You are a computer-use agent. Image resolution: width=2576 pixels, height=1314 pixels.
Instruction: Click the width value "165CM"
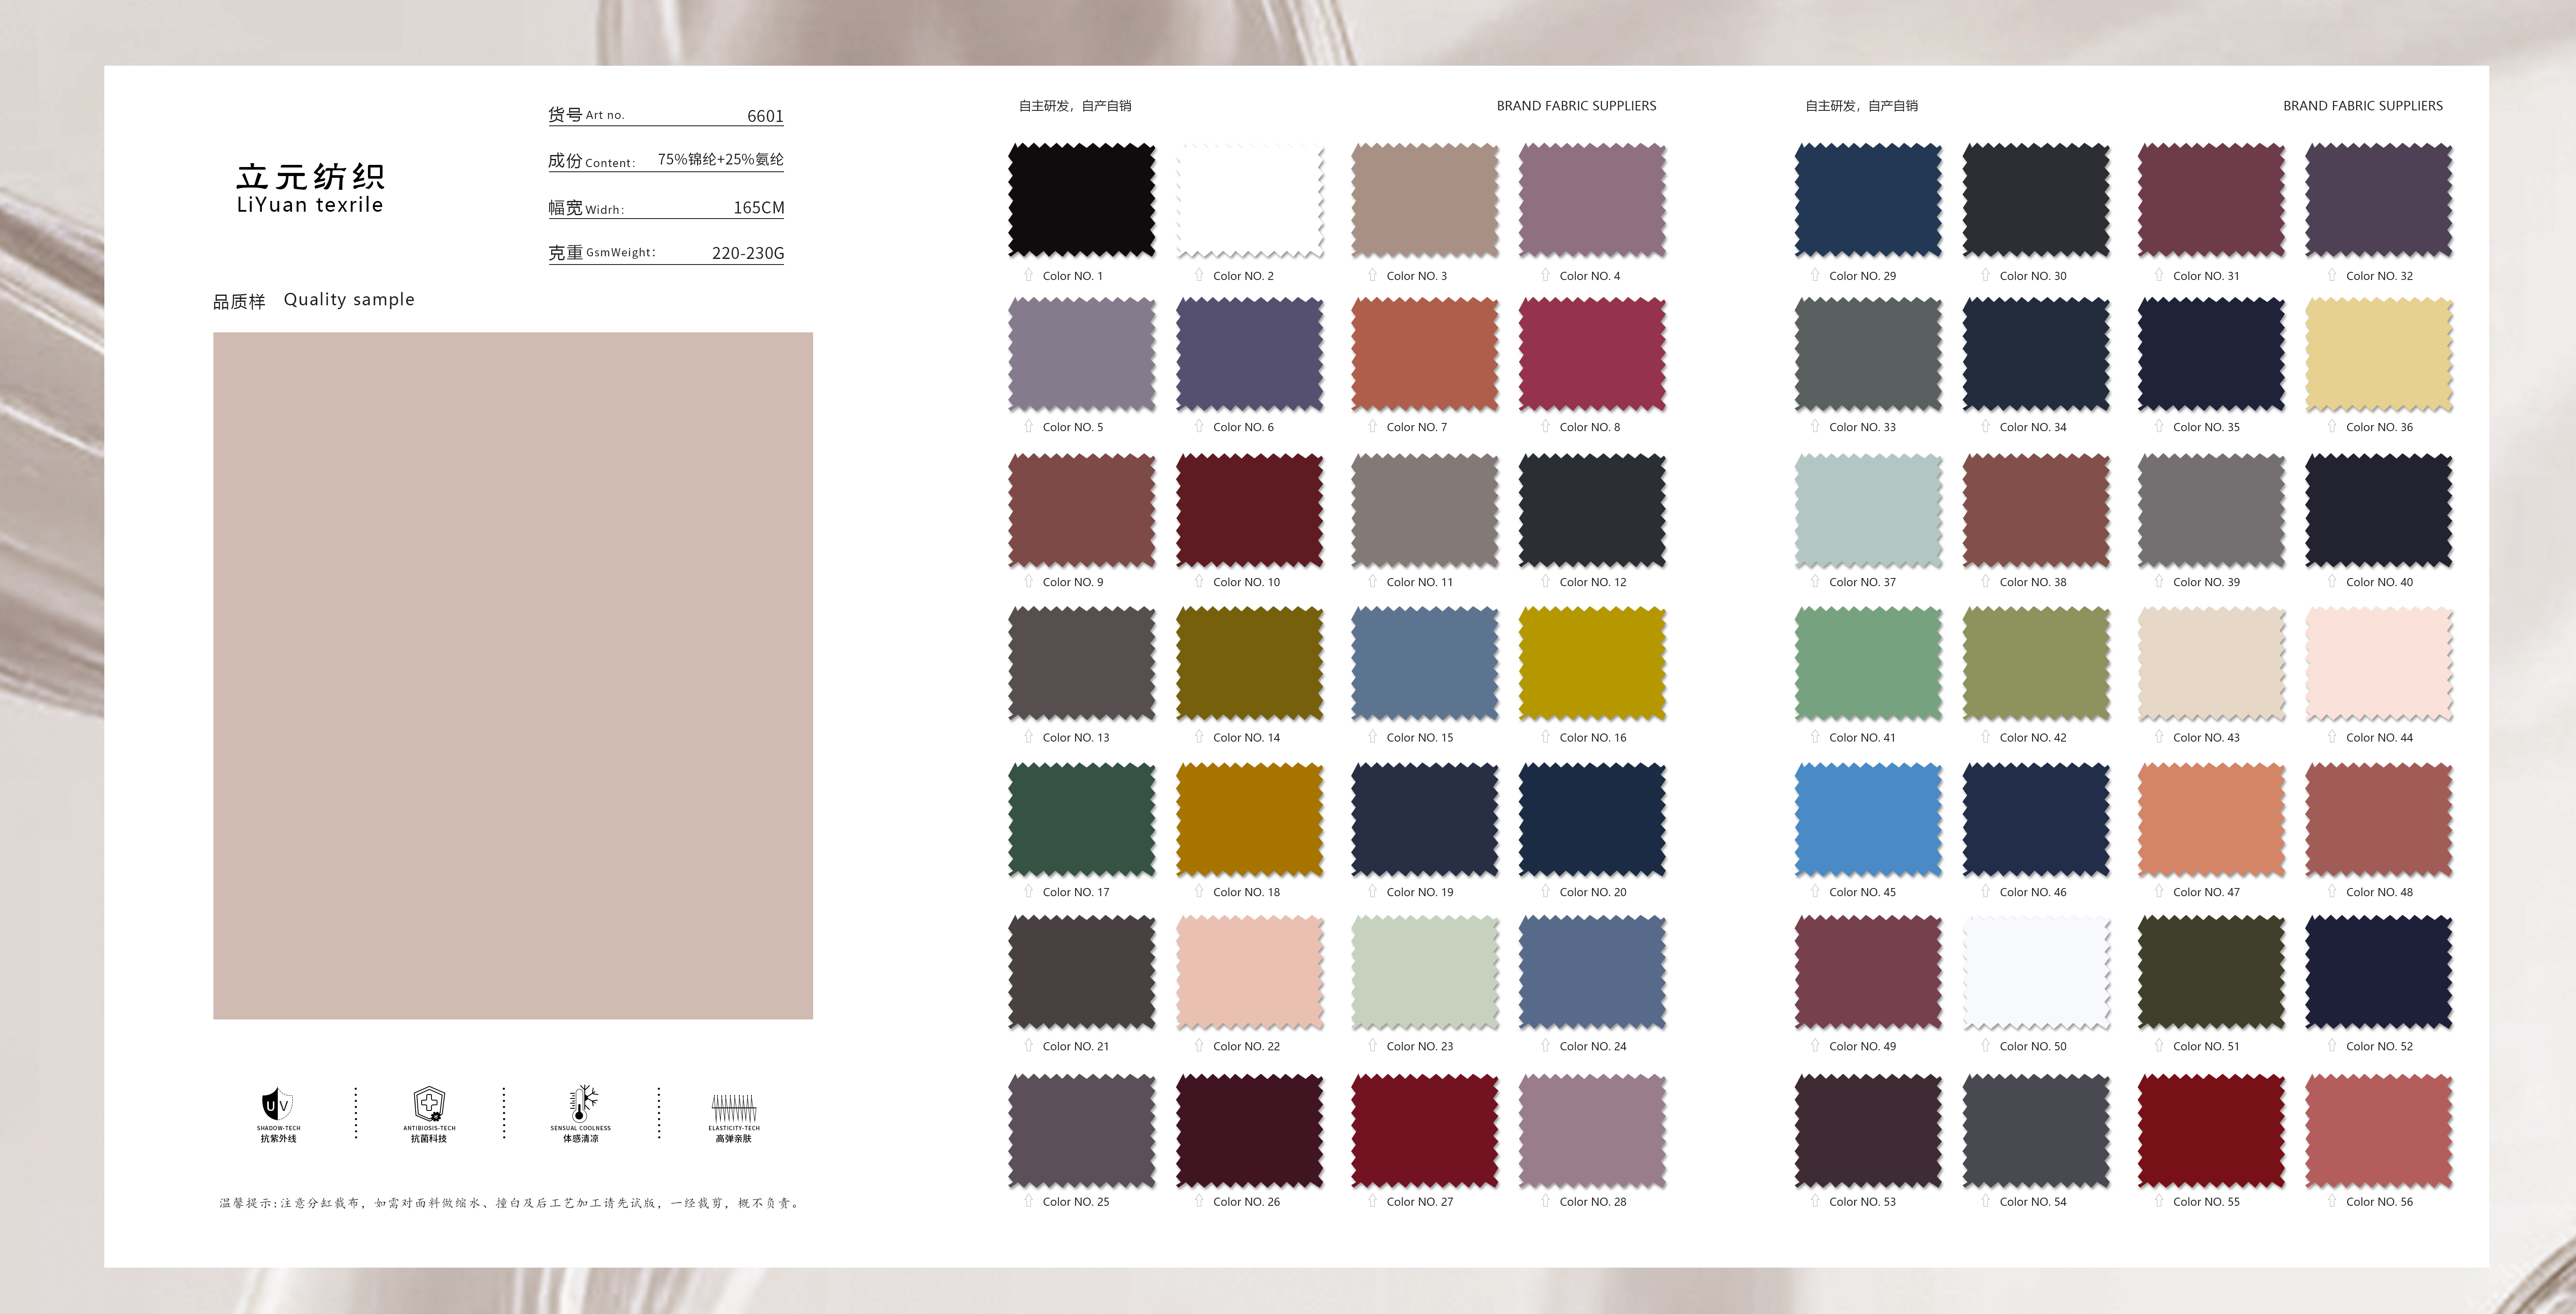coord(759,208)
